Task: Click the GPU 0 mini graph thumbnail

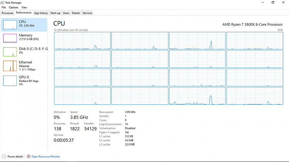Action: [x=10, y=81]
